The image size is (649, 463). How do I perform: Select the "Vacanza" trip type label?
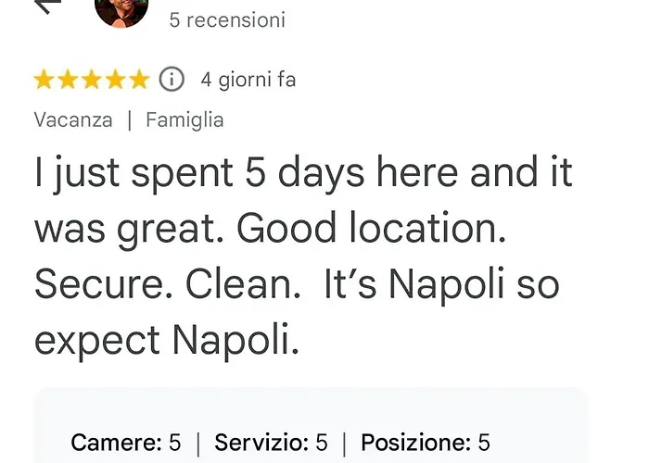pos(73,119)
